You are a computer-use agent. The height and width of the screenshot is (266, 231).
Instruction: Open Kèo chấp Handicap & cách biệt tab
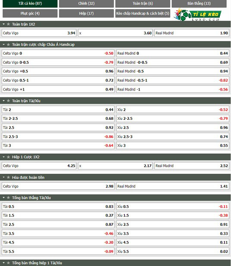(x=143, y=13)
